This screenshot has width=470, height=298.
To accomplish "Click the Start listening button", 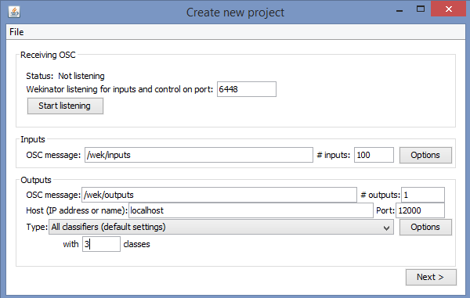I will (x=65, y=106).
